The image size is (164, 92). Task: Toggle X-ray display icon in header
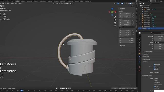tap(127, 3)
